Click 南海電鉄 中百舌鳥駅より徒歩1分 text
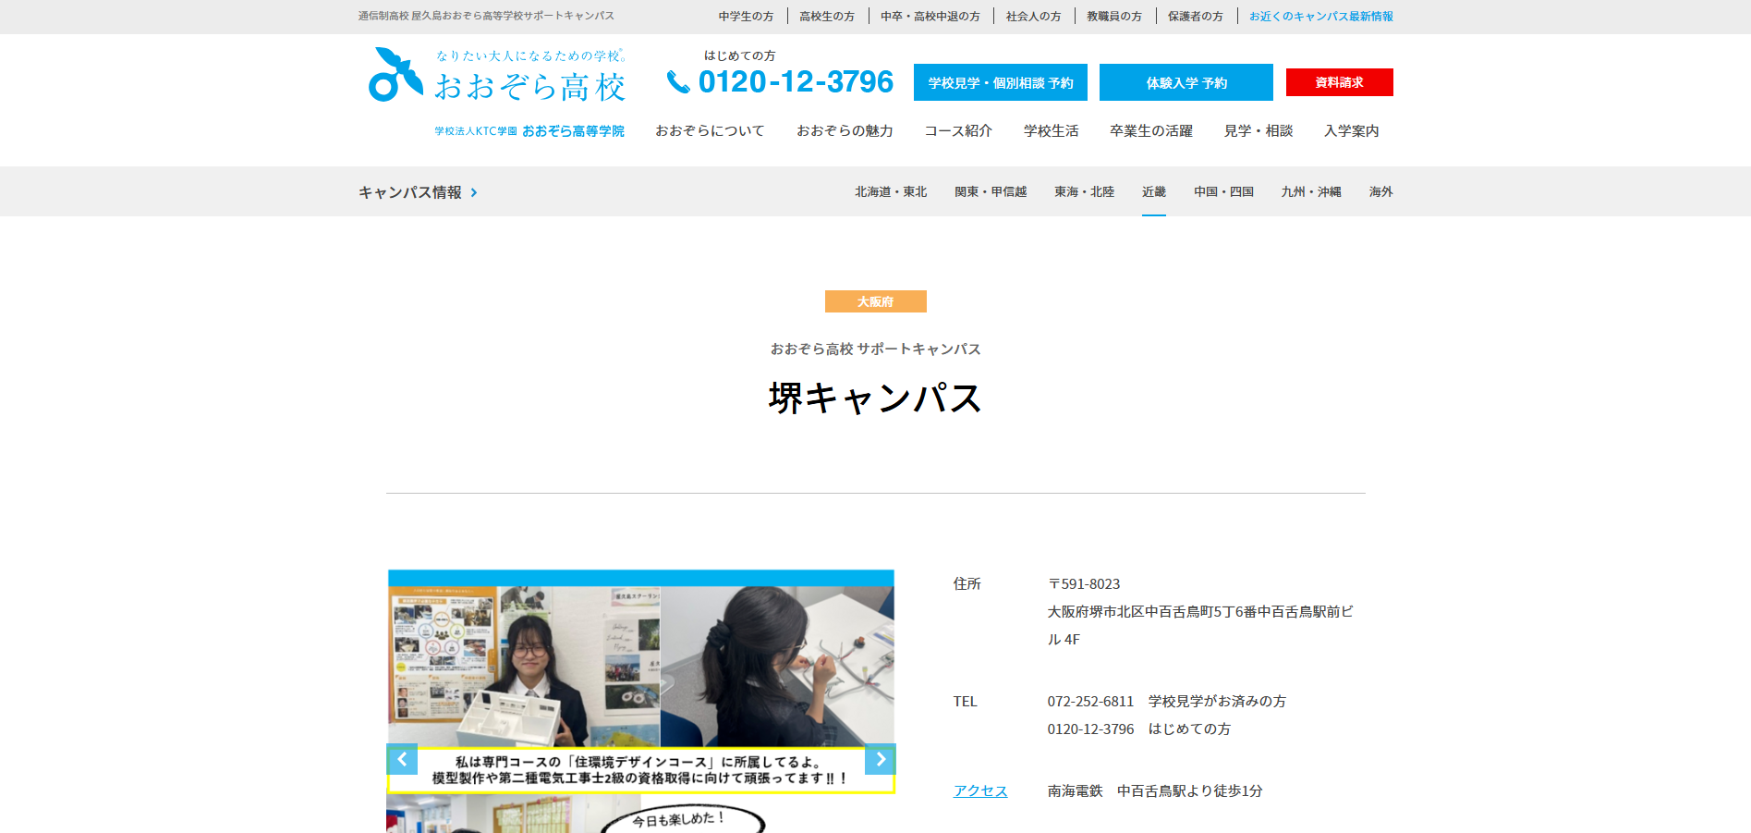This screenshot has width=1751, height=833. (x=1155, y=791)
